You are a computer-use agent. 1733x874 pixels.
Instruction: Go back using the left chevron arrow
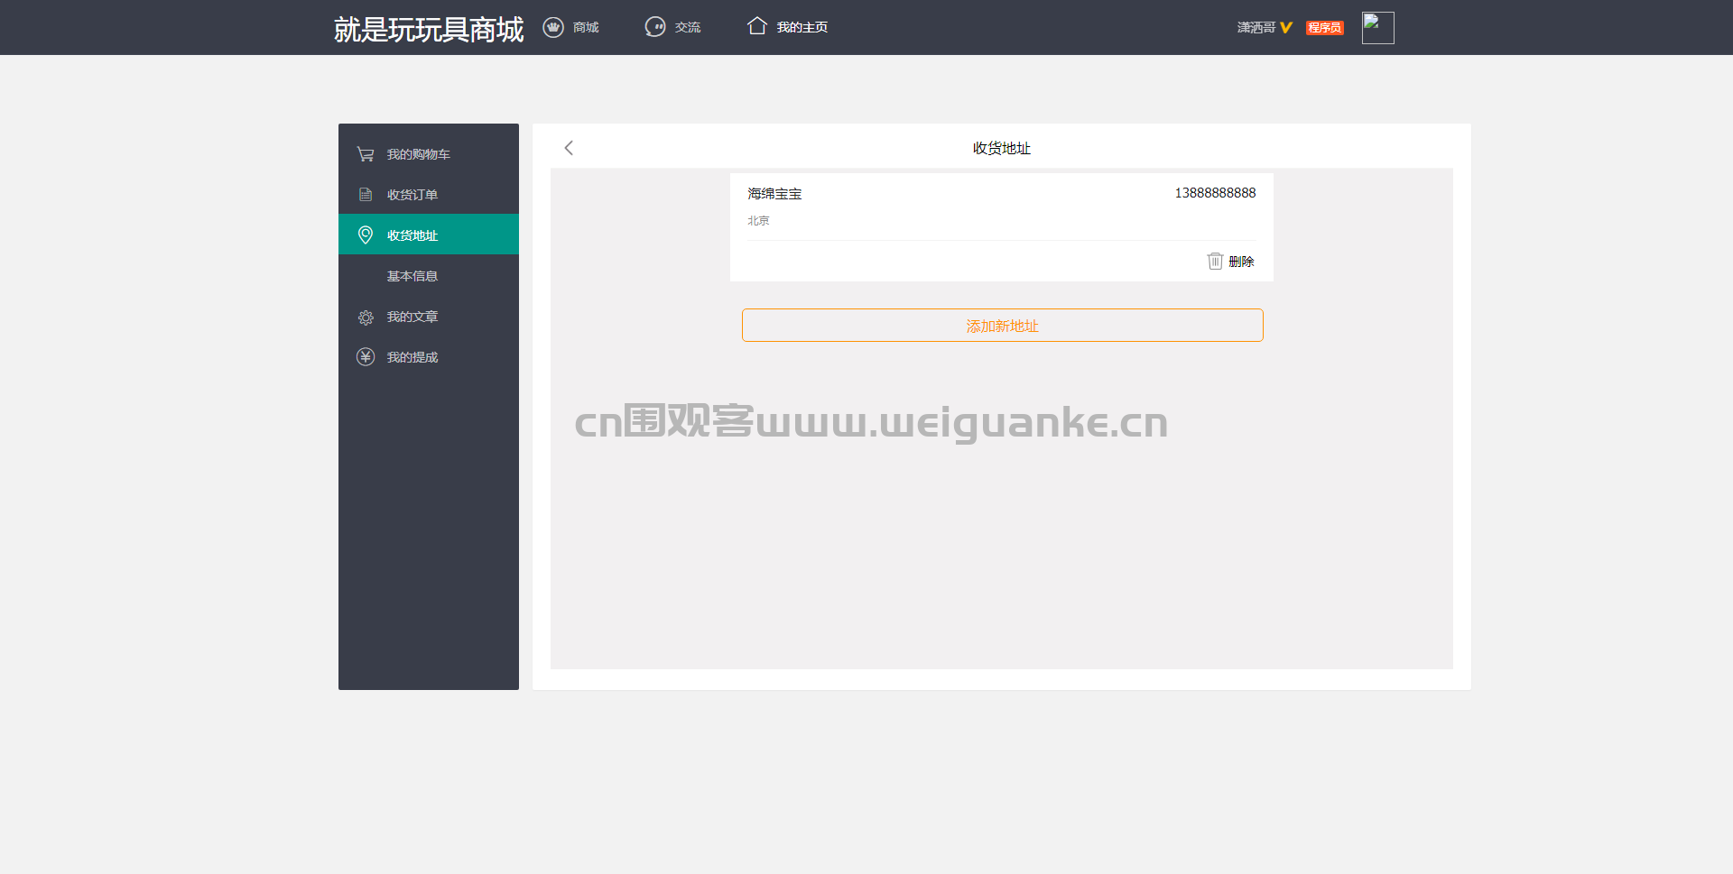tap(569, 148)
